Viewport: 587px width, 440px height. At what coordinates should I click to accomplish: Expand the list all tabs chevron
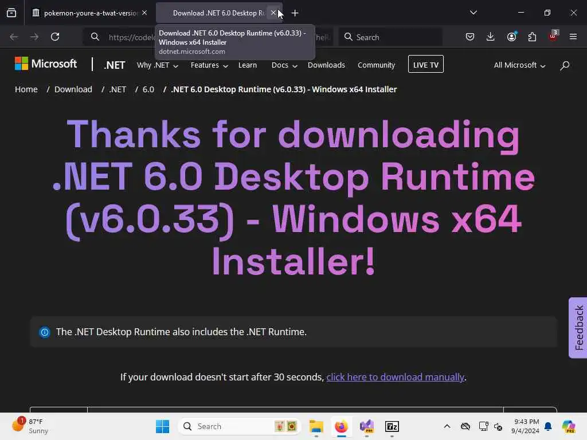(473, 13)
